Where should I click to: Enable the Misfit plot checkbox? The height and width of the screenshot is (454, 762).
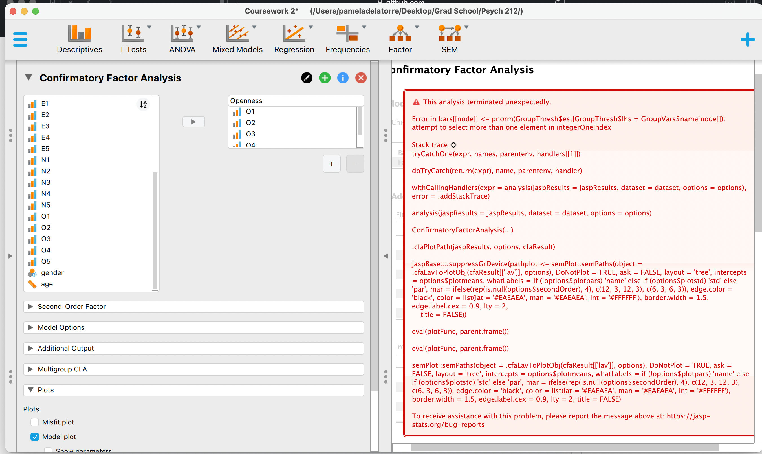(x=35, y=422)
